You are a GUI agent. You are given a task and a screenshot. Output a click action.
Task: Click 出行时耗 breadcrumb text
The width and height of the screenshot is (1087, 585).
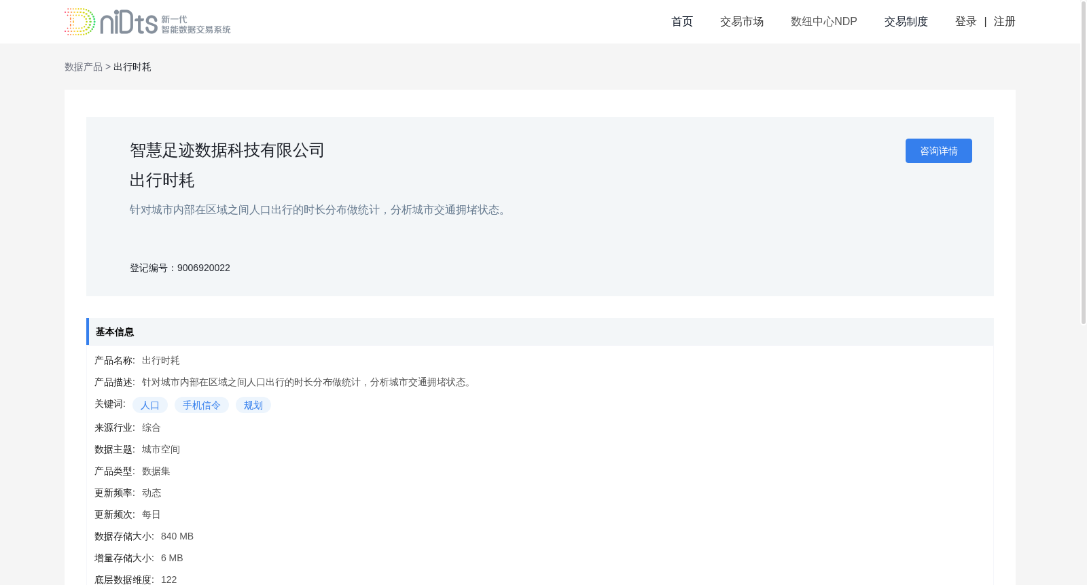pyautogui.click(x=132, y=67)
